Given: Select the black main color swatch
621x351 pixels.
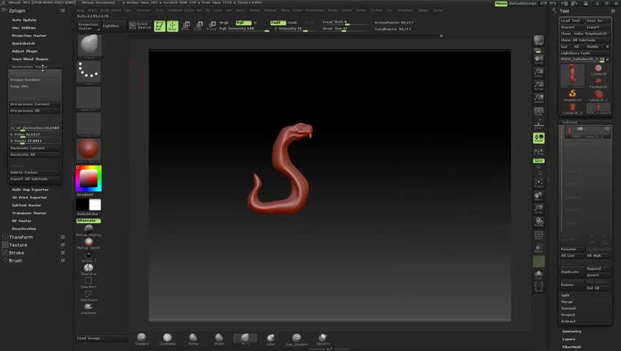Looking at the screenshot, I should click(82, 205).
